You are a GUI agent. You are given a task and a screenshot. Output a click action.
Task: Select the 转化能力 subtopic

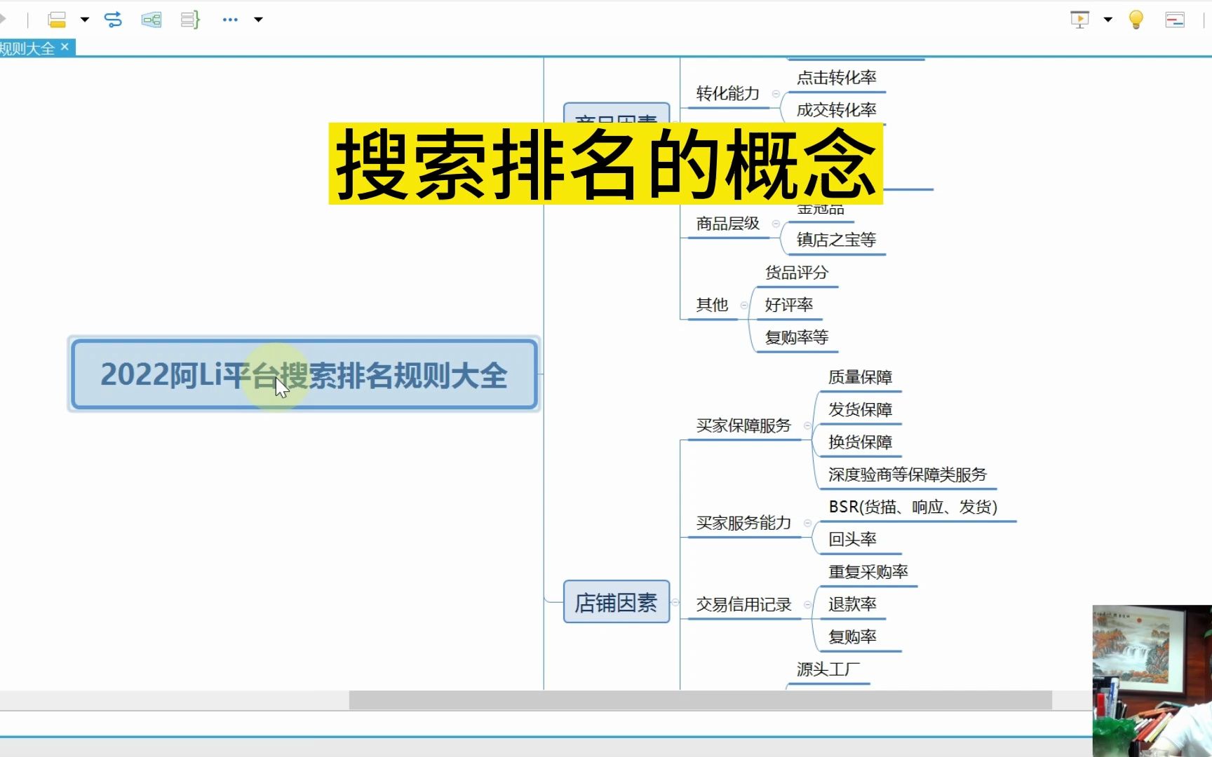pyautogui.click(x=728, y=93)
